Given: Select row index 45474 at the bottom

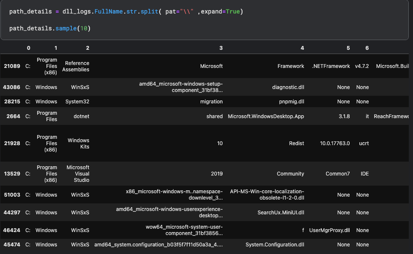Looking at the screenshot, I should [12, 245].
